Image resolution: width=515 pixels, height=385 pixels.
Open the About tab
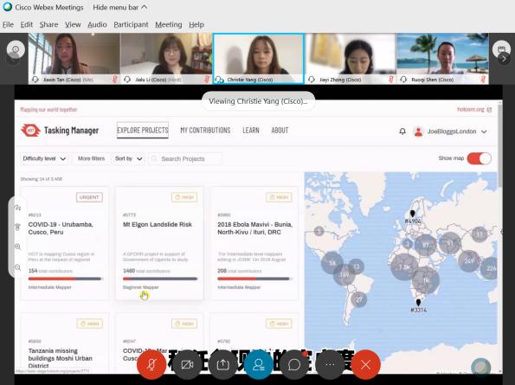(x=280, y=131)
